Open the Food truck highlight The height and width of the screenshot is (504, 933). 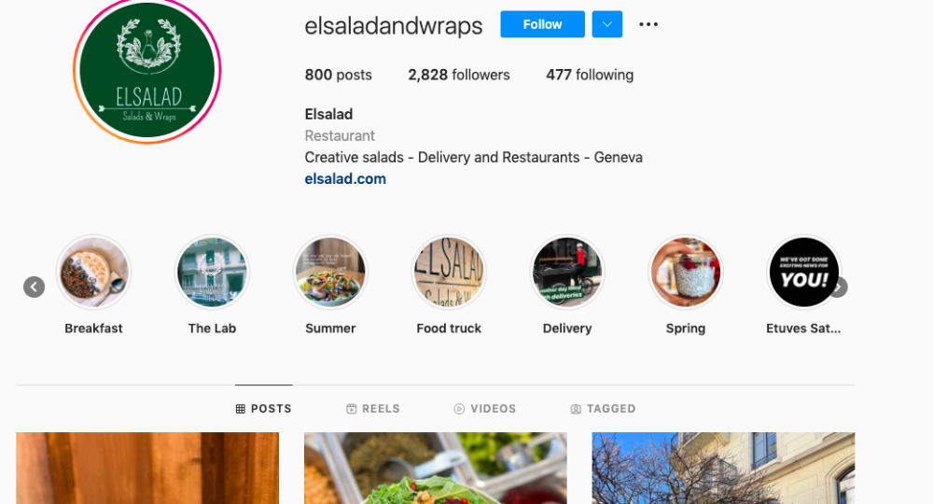pos(449,273)
